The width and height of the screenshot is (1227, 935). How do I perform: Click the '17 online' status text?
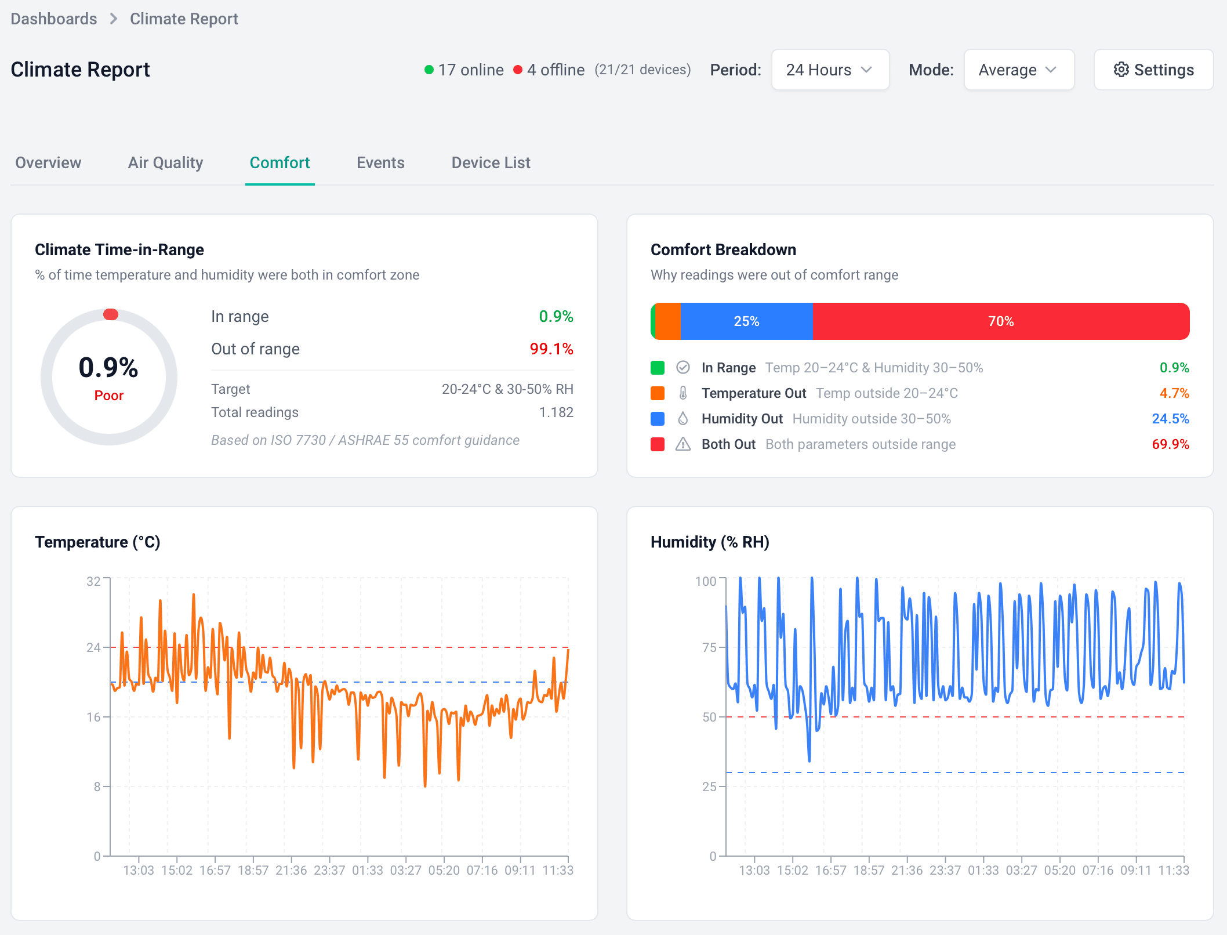click(x=471, y=70)
